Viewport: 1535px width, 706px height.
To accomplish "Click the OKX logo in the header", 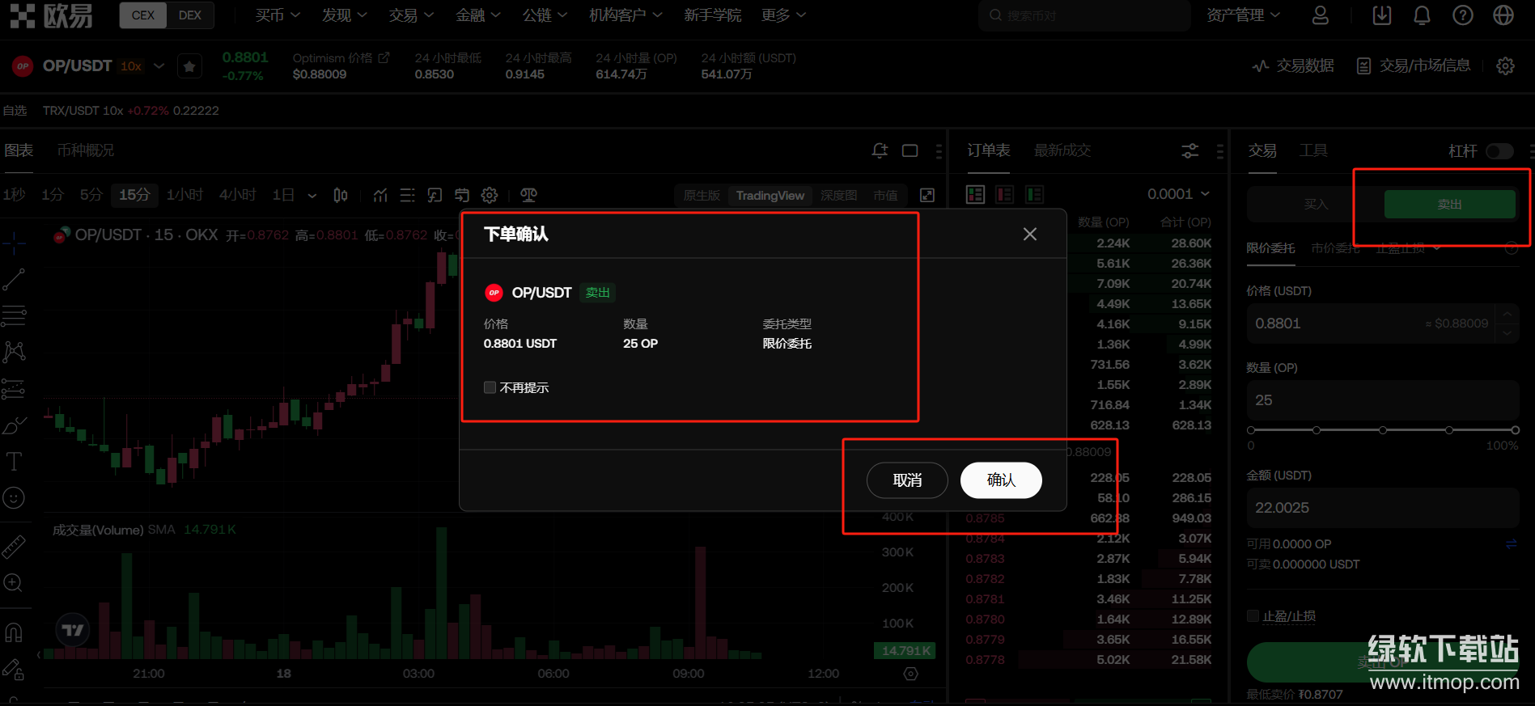I will (x=52, y=15).
